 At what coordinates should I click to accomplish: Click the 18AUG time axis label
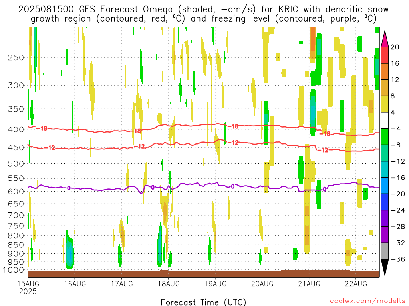pos(169,284)
